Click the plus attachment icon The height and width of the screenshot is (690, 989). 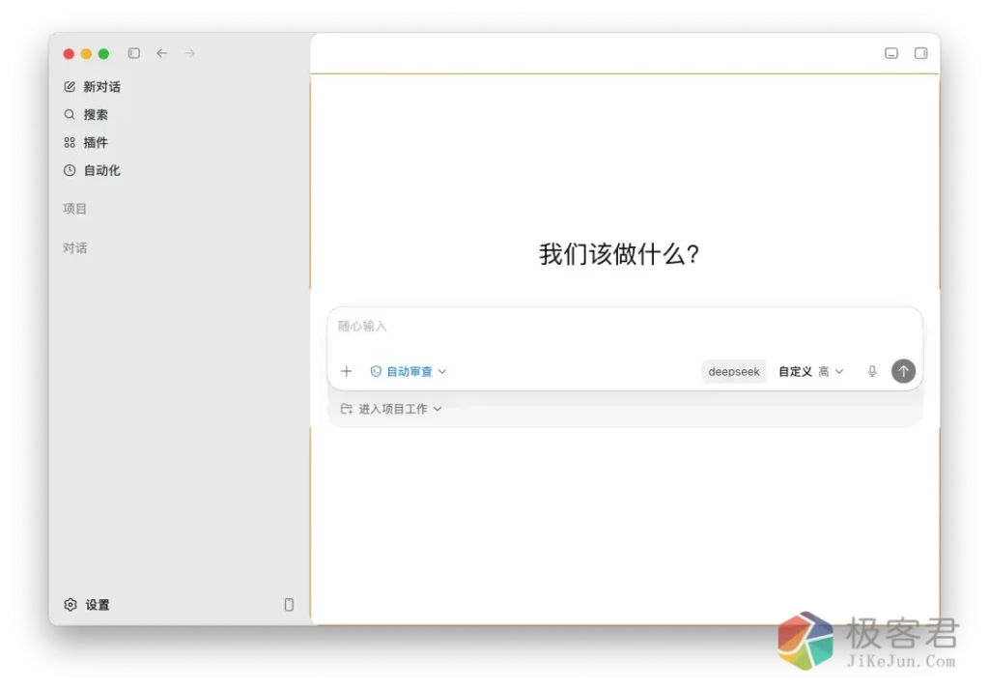(x=347, y=371)
